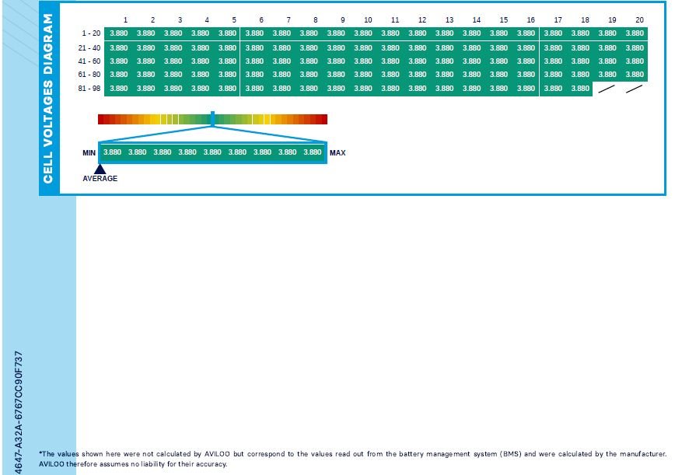The height and width of the screenshot is (475, 689).
Task: Click the voltage cell in row 1 - 20, column 1
Action: coord(119,33)
